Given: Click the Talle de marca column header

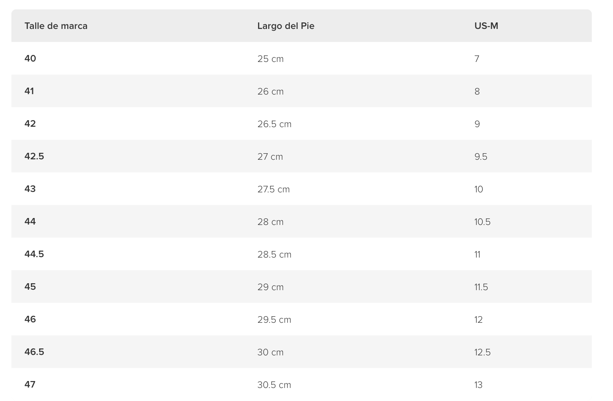Looking at the screenshot, I should [x=56, y=26].
